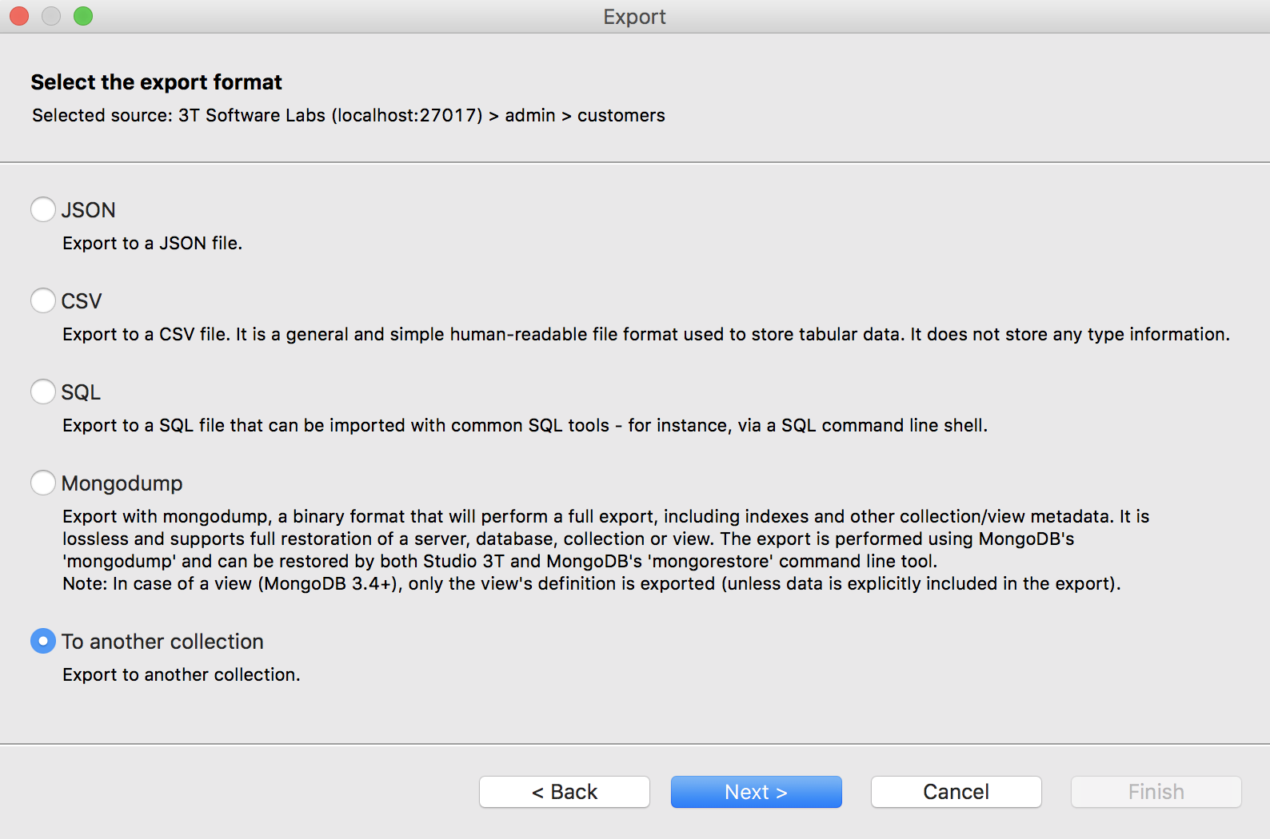Click the CSV file description text
1270x839 pixels.
coord(645,334)
